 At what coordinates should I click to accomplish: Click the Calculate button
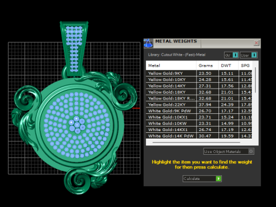pyautogui.click(x=202, y=179)
